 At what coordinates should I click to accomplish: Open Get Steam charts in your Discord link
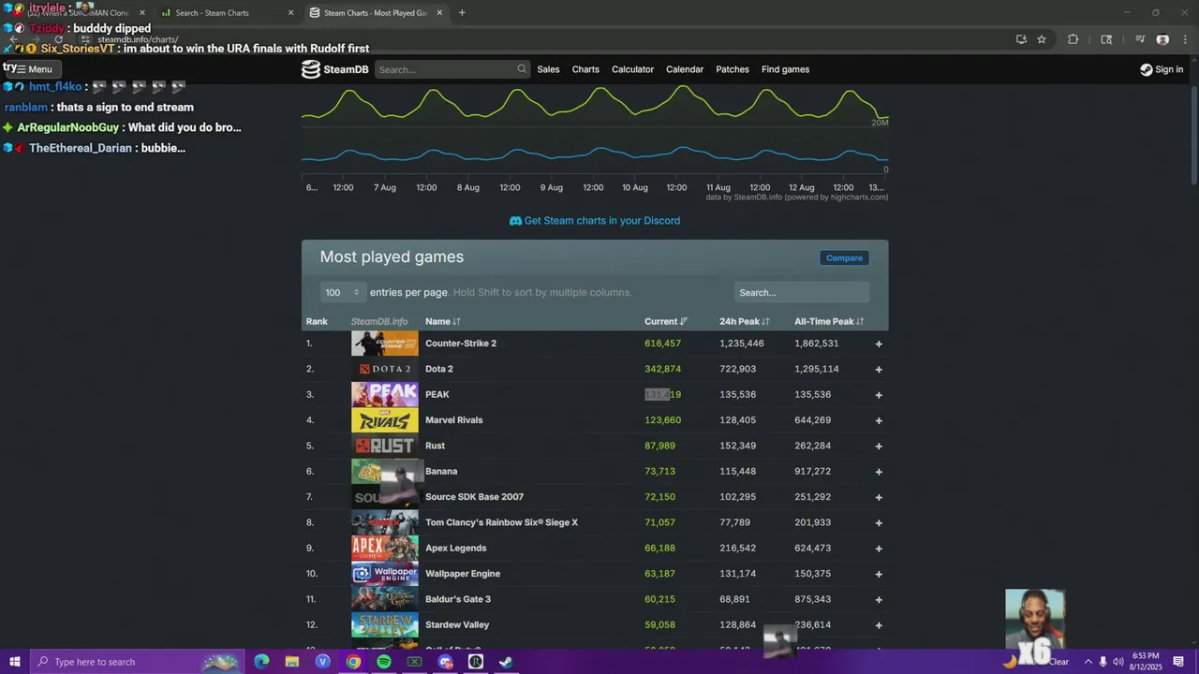(595, 221)
